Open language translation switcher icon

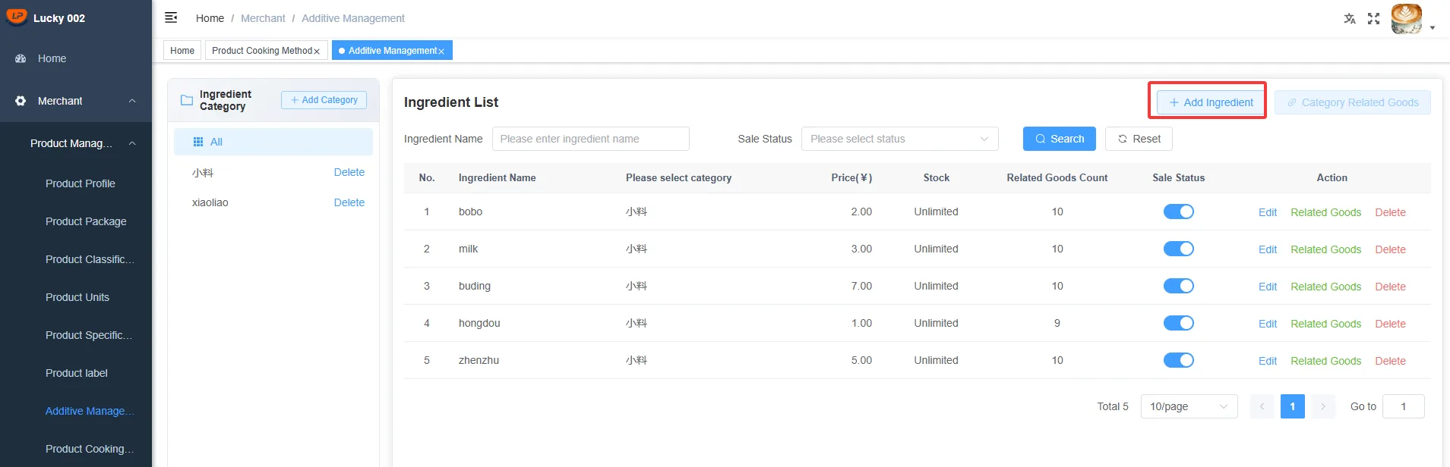click(x=1350, y=19)
